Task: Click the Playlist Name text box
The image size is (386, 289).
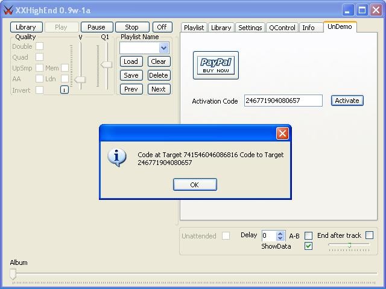Action: (x=139, y=48)
